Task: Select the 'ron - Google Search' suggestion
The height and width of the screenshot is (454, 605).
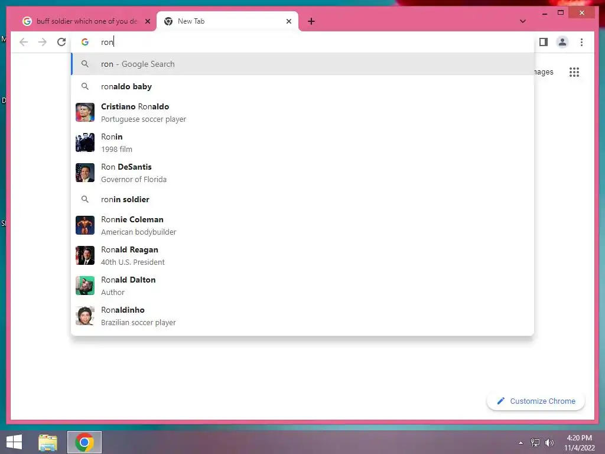Action: (302, 64)
